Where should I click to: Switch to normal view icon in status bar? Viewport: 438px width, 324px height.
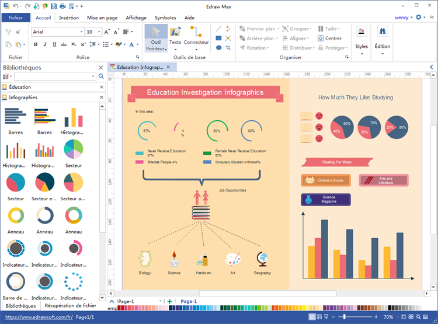click(x=312, y=317)
